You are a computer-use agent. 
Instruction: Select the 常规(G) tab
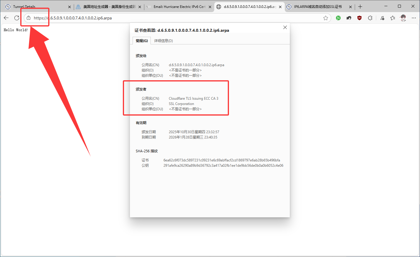pos(142,41)
